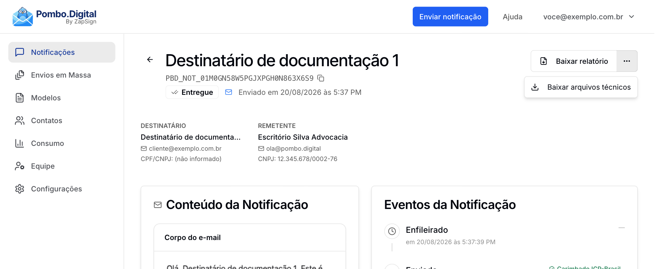Screen dimensions: 662x269
Task: Click the Envios em Massa copies icon
Action: pos(20,75)
